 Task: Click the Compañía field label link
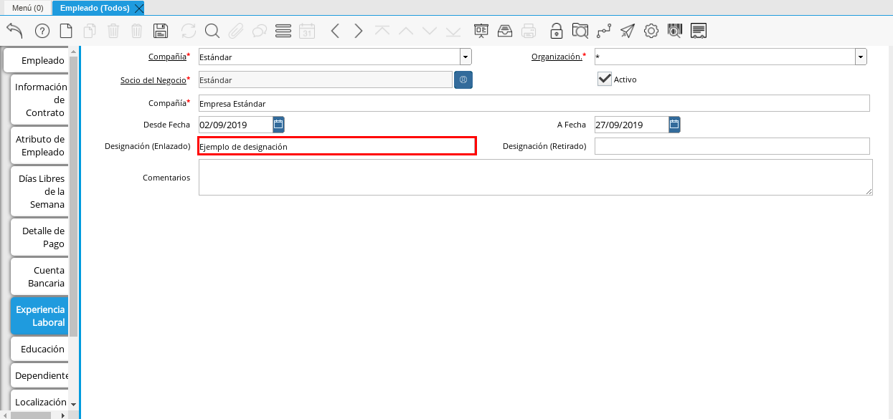pyautogui.click(x=167, y=57)
